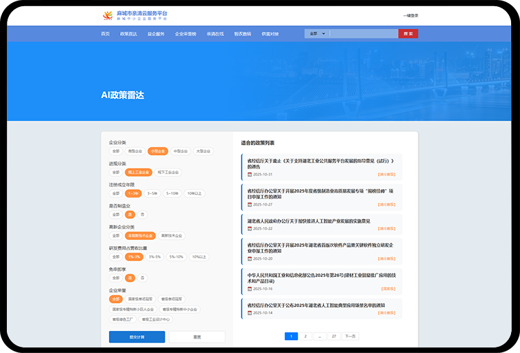Viewport: 520px width, 353px height.
Task: Select 中型企业 under 企业分类
Action: tap(180, 151)
